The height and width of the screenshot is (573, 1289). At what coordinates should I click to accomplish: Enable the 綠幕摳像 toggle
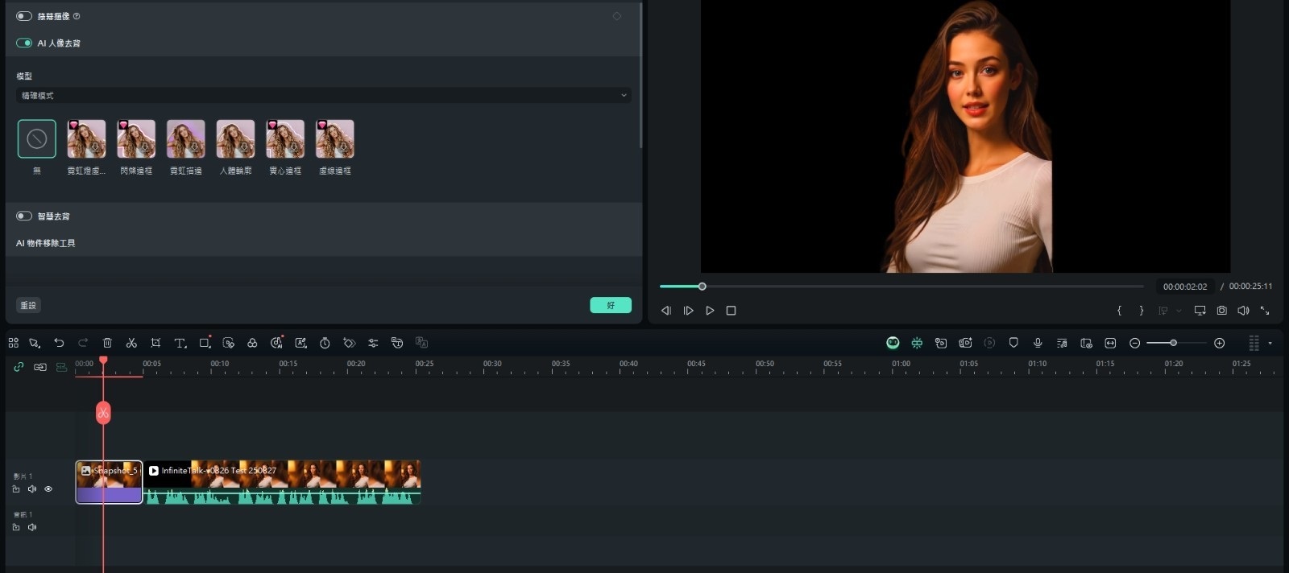pyautogui.click(x=24, y=16)
